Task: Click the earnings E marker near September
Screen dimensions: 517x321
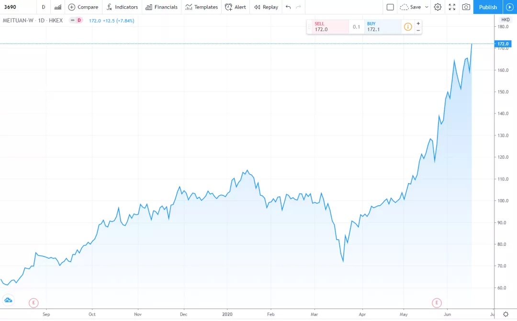Action: 34,302
